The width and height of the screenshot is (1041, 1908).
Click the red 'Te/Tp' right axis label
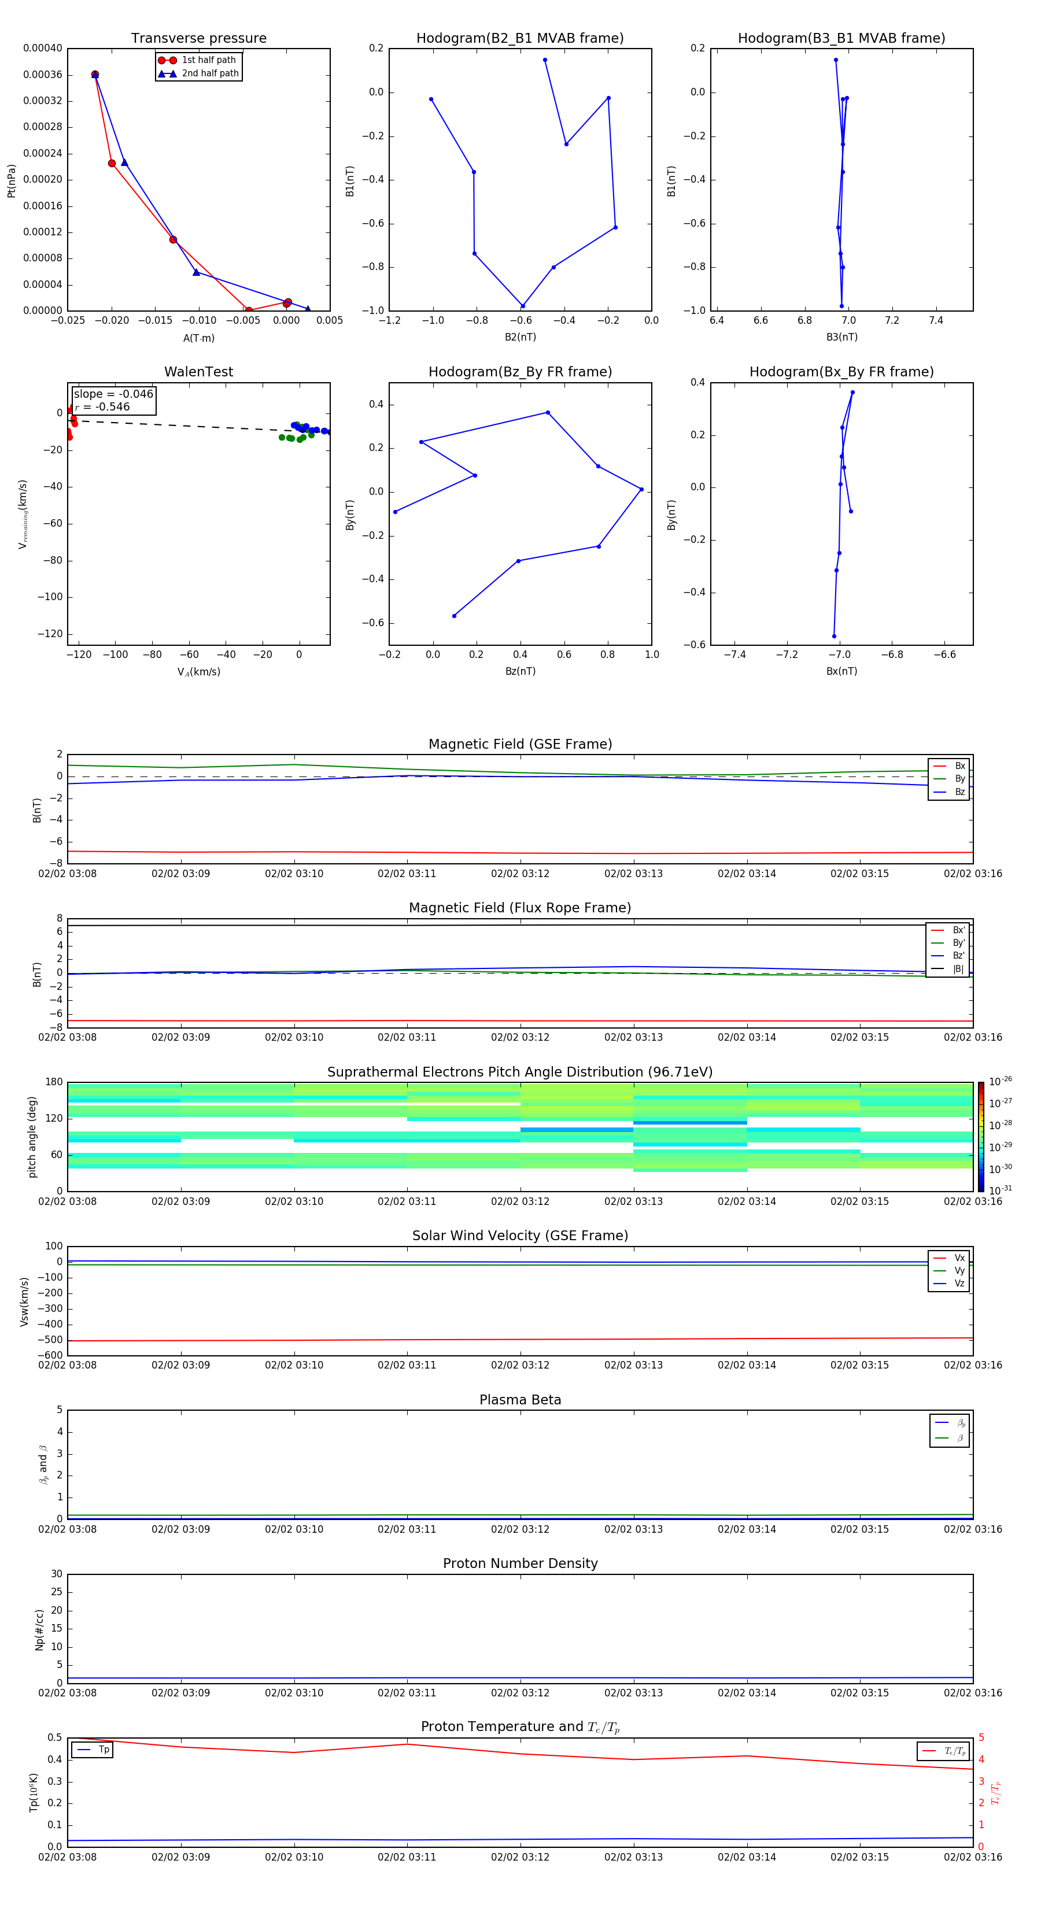coord(996,1793)
